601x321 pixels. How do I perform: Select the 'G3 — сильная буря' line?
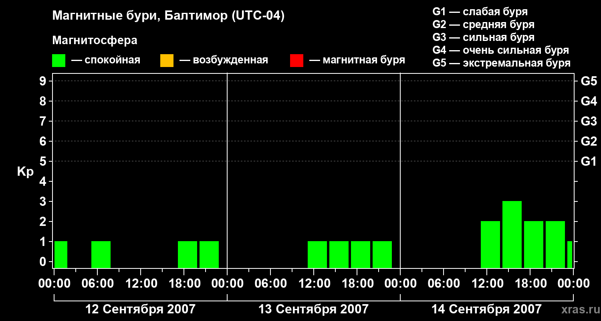coord(484,37)
